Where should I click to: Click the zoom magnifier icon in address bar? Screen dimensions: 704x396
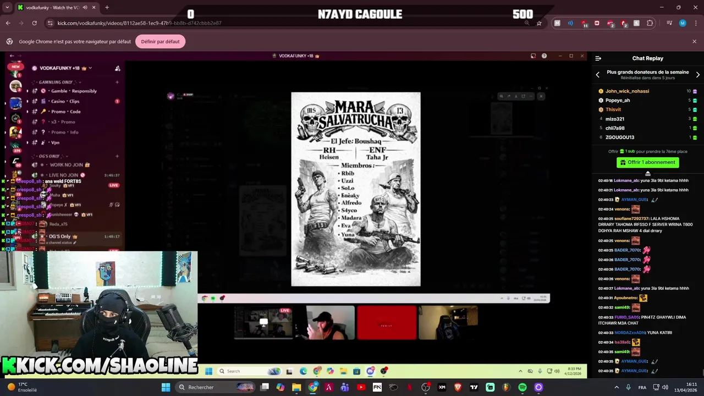(527, 23)
